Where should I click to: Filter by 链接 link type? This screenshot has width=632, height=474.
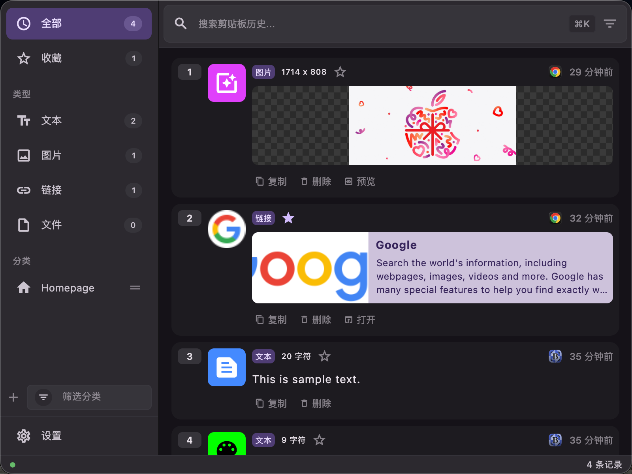point(79,190)
